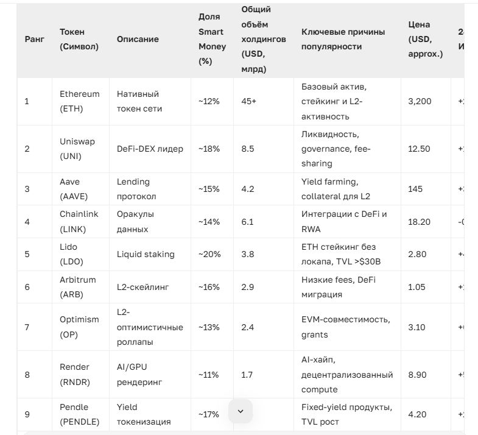Screen dimensions: 478x435
Task: Select the Optimism (OP) token cell
Action: click(x=77, y=327)
